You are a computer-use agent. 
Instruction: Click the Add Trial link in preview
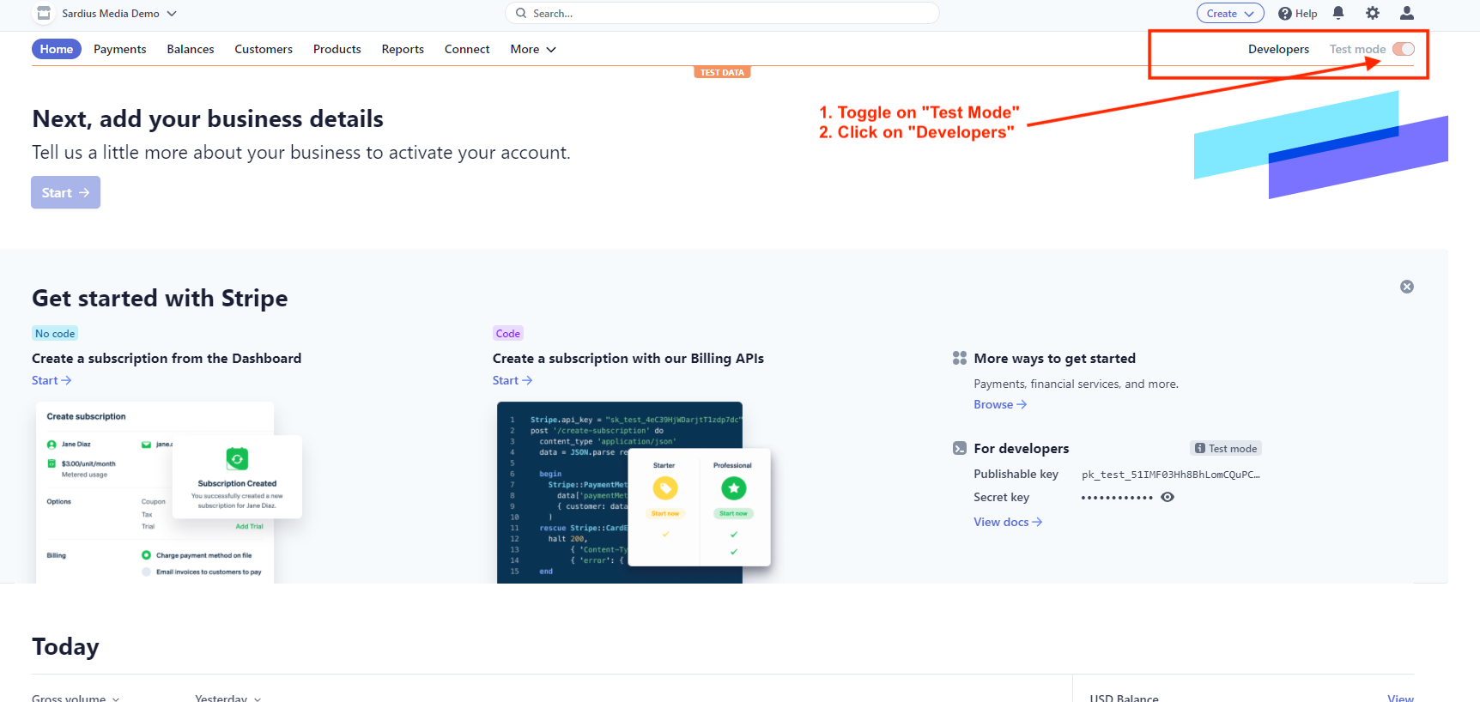pos(249,526)
